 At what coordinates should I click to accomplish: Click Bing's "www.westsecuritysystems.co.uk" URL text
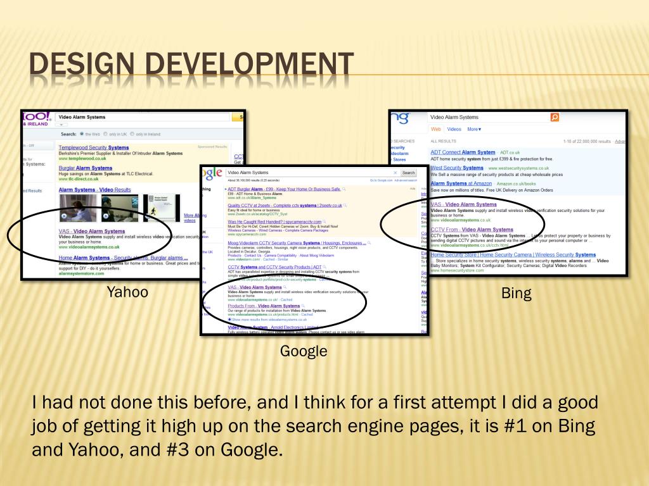[x=518, y=168]
